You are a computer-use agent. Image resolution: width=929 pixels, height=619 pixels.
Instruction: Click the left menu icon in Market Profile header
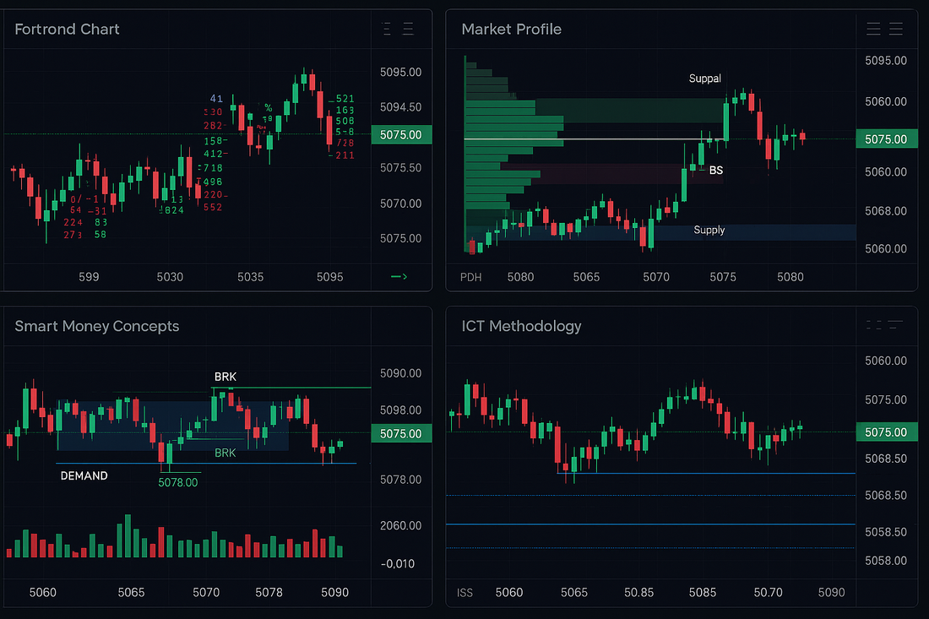pos(874,29)
